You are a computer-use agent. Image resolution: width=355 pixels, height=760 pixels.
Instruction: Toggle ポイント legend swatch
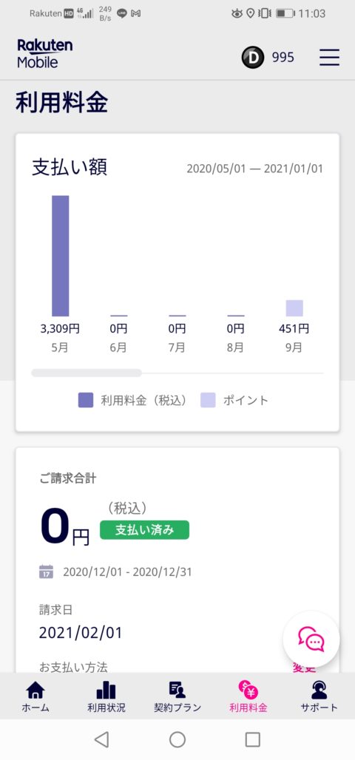(x=208, y=401)
